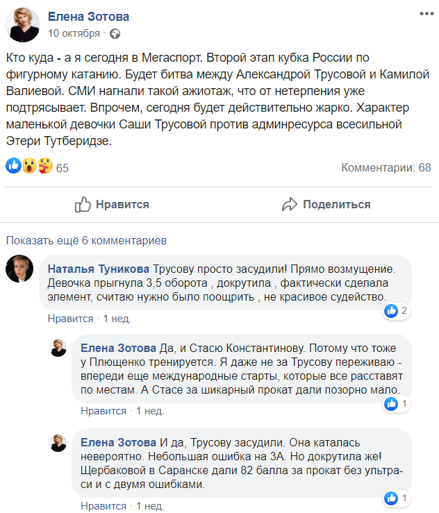Viewport: 439px width, 513px height.
Task: Click the blue like reaction icon under post
Action: click(x=13, y=167)
